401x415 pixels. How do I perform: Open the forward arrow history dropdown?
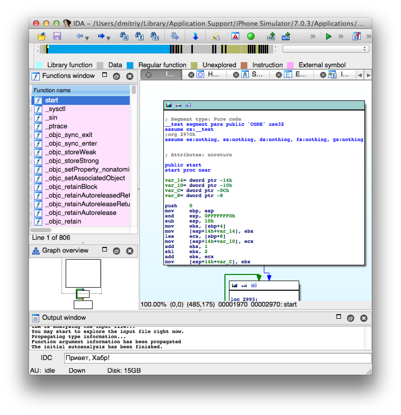coord(108,38)
